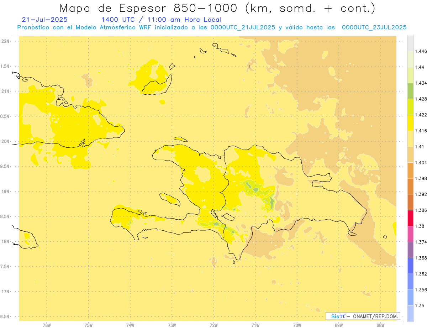The image size is (427, 330).
Task: Click the blue 1.362–1.368 legend swatch
Action: 410,266
